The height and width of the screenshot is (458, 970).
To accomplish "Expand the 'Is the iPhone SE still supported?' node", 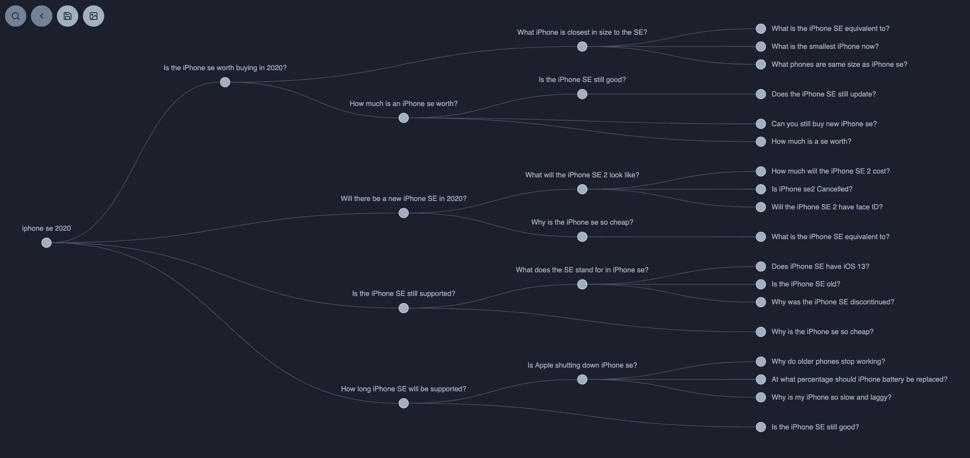I will [x=403, y=308].
